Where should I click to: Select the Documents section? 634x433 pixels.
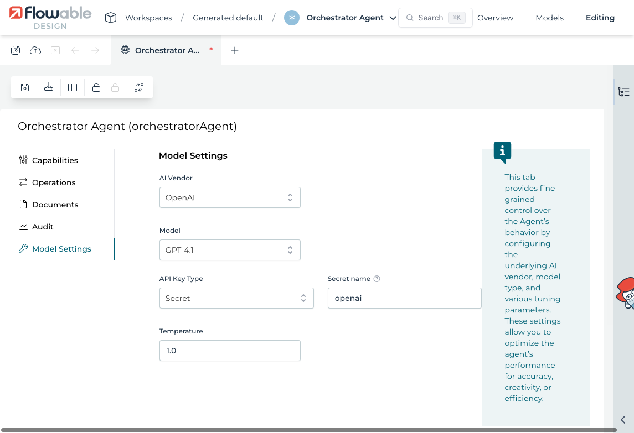point(55,205)
